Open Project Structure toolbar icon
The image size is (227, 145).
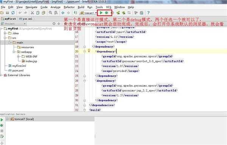click(x=141, y=13)
